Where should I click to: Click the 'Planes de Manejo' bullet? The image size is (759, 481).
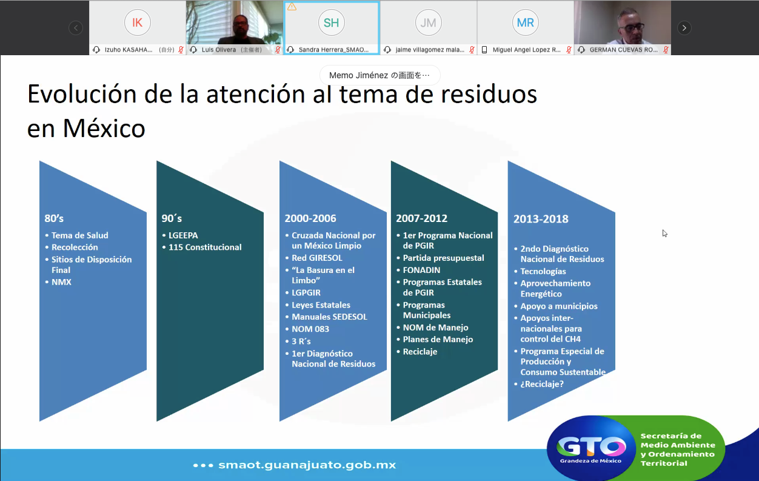(x=438, y=340)
